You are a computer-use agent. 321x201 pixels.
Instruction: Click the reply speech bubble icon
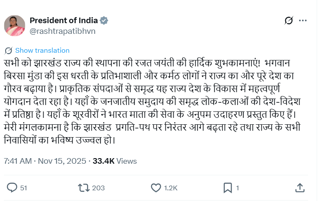(12, 187)
